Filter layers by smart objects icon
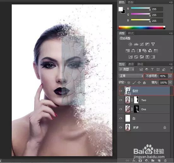 (164, 69)
